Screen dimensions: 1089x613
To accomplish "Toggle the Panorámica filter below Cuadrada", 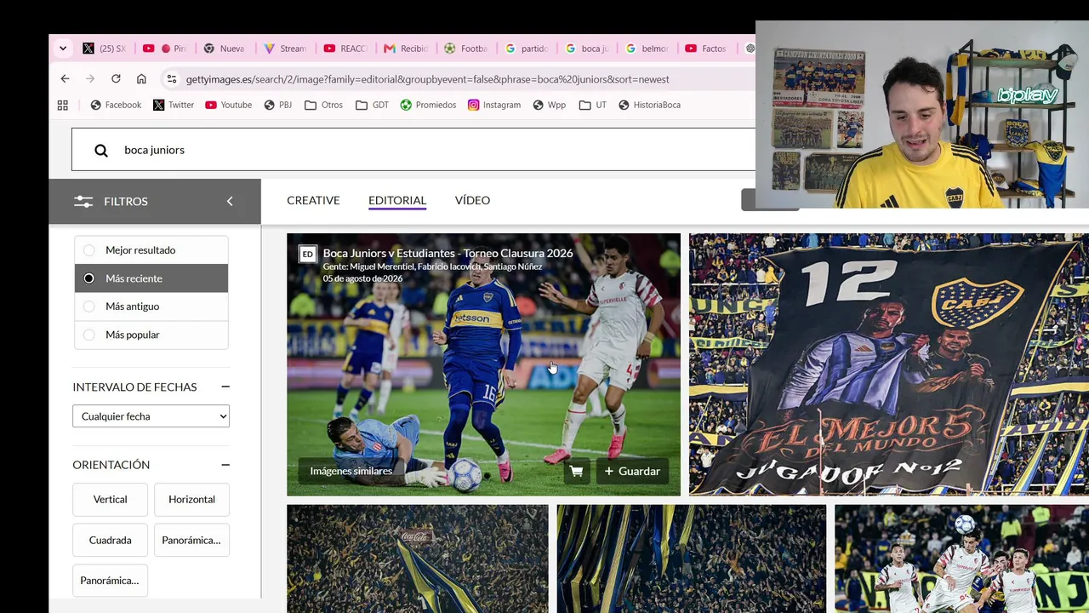I will 110,581.
